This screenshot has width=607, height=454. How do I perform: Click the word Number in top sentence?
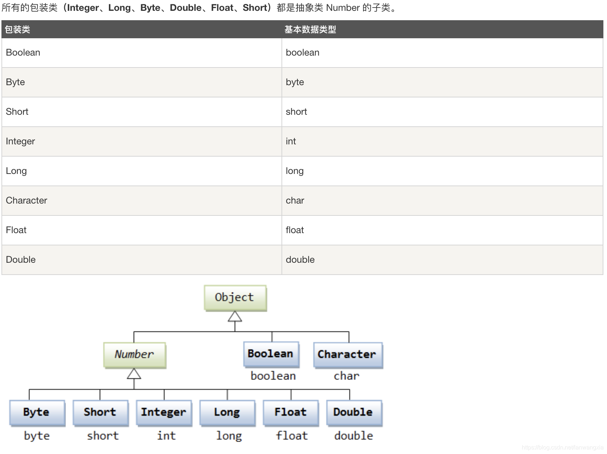tap(343, 8)
